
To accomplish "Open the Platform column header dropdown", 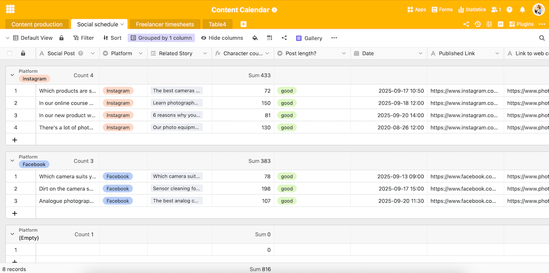I will point(141,53).
